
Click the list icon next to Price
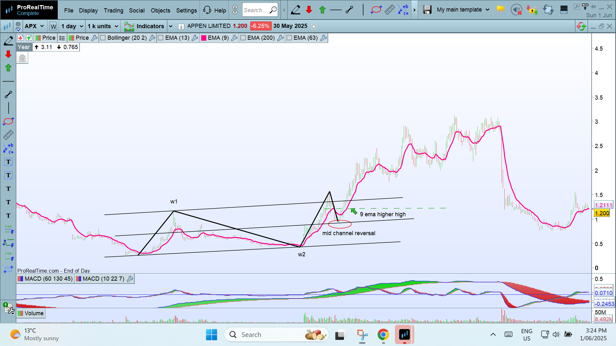[62, 38]
